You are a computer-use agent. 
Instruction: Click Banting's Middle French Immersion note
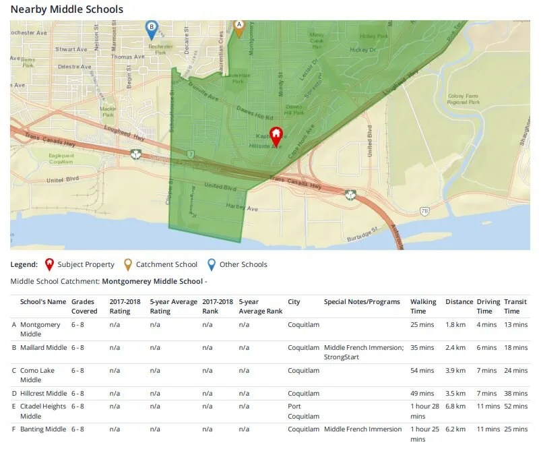pyautogui.click(x=362, y=429)
